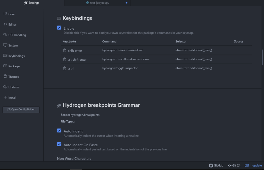Click the Keystroke column header
Screen dimensions: 264x170
(x=69, y=41)
